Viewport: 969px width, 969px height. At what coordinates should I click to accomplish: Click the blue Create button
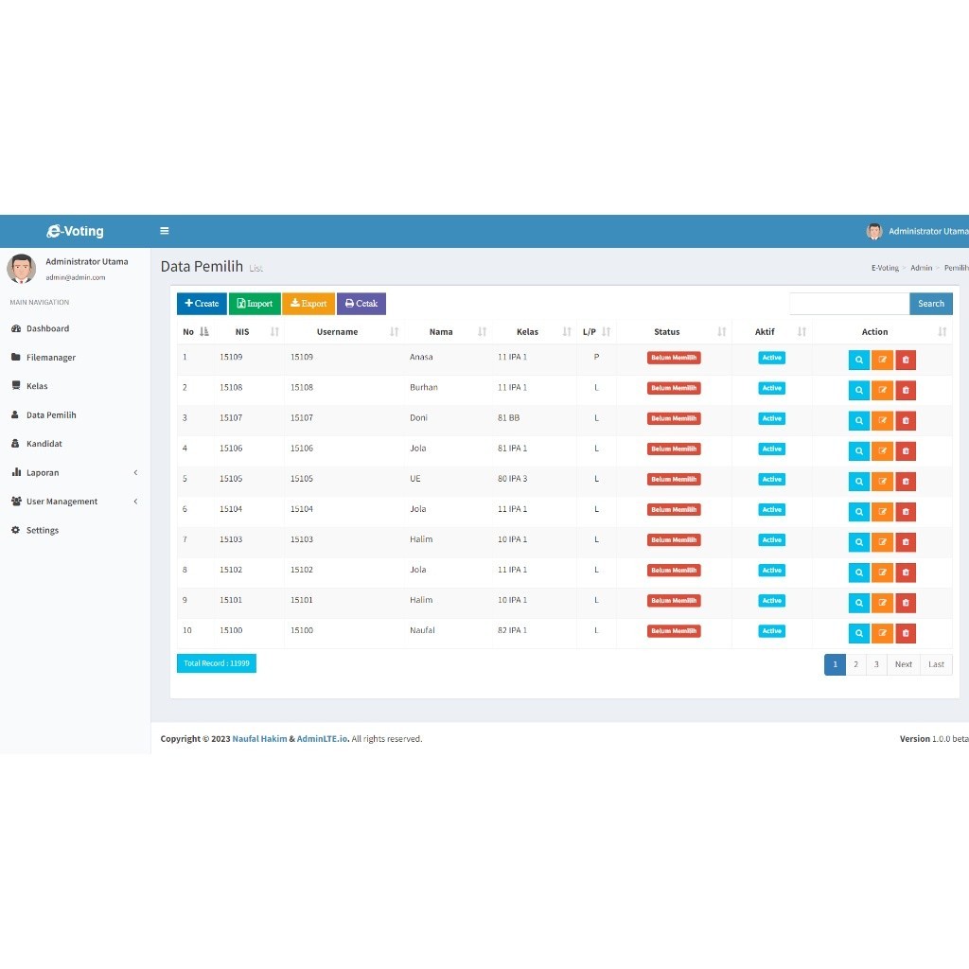[x=202, y=304]
